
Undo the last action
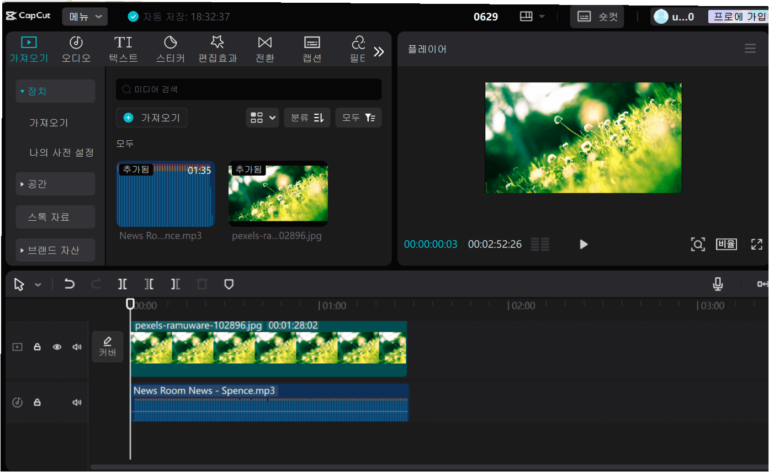(x=69, y=284)
